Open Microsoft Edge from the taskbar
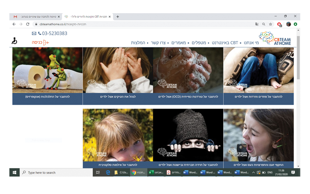The image size is (310, 194). pos(108,172)
